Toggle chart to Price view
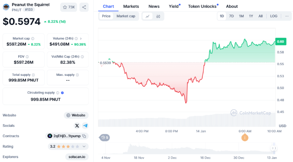Image resolution: width=293 pixels, height=162 pixels. pos(106,16)
